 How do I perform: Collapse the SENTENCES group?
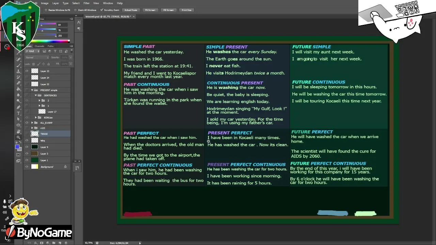(x=36, y=96)
